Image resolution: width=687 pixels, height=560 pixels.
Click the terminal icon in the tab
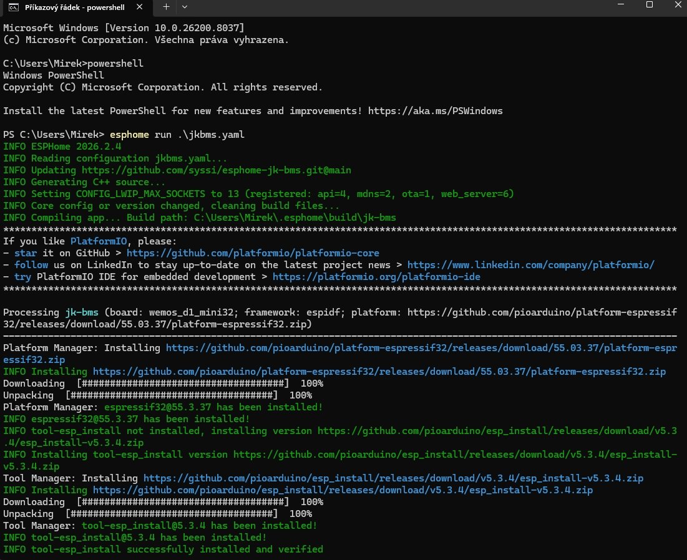point(14,7)
